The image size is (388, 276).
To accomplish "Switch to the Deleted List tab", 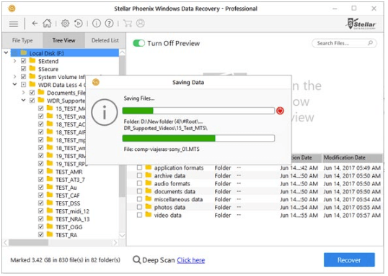I will pos(105,40).
